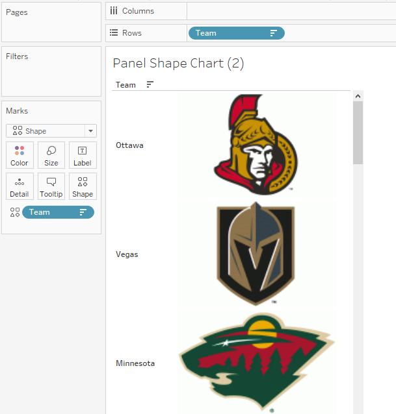Click the Rows shelf icon
The image size is (396, 414).
(x=114, y=32)
